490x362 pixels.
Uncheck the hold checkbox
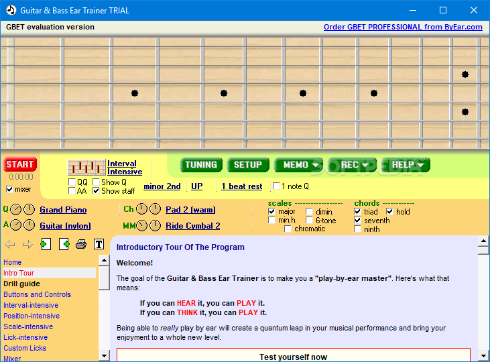click(x=389, y=212)
